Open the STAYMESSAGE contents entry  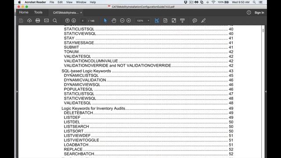coord(79,43)
